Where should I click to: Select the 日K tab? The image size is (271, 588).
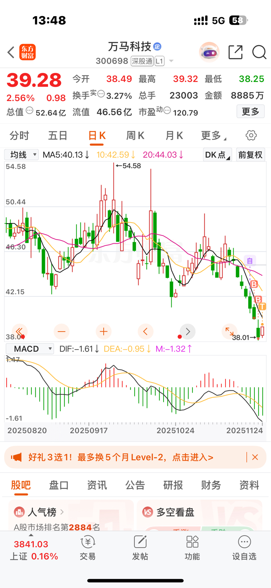97,136
